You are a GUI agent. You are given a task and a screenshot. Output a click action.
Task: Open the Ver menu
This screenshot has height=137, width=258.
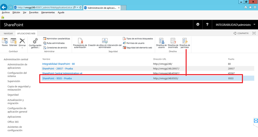point(25,12)
